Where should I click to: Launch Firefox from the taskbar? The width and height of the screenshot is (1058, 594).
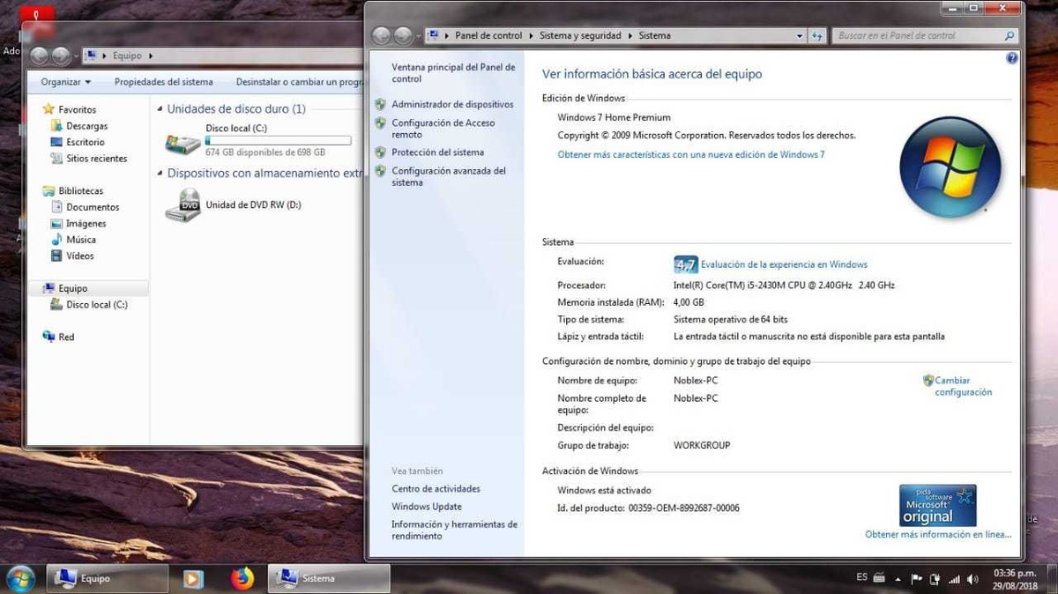242,578
